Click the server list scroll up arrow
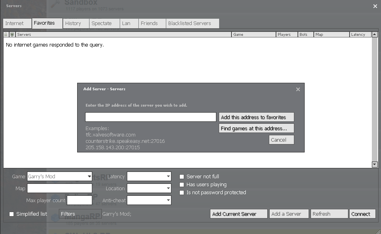This screenshot has width=381, height=234. point(375,35)
